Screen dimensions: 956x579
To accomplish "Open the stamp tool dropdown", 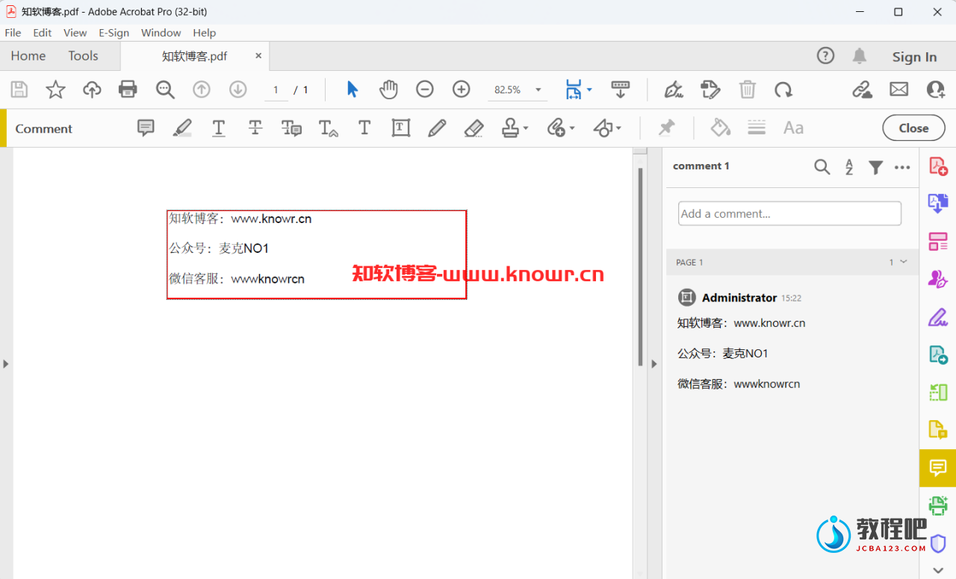I will click(515, 128).
